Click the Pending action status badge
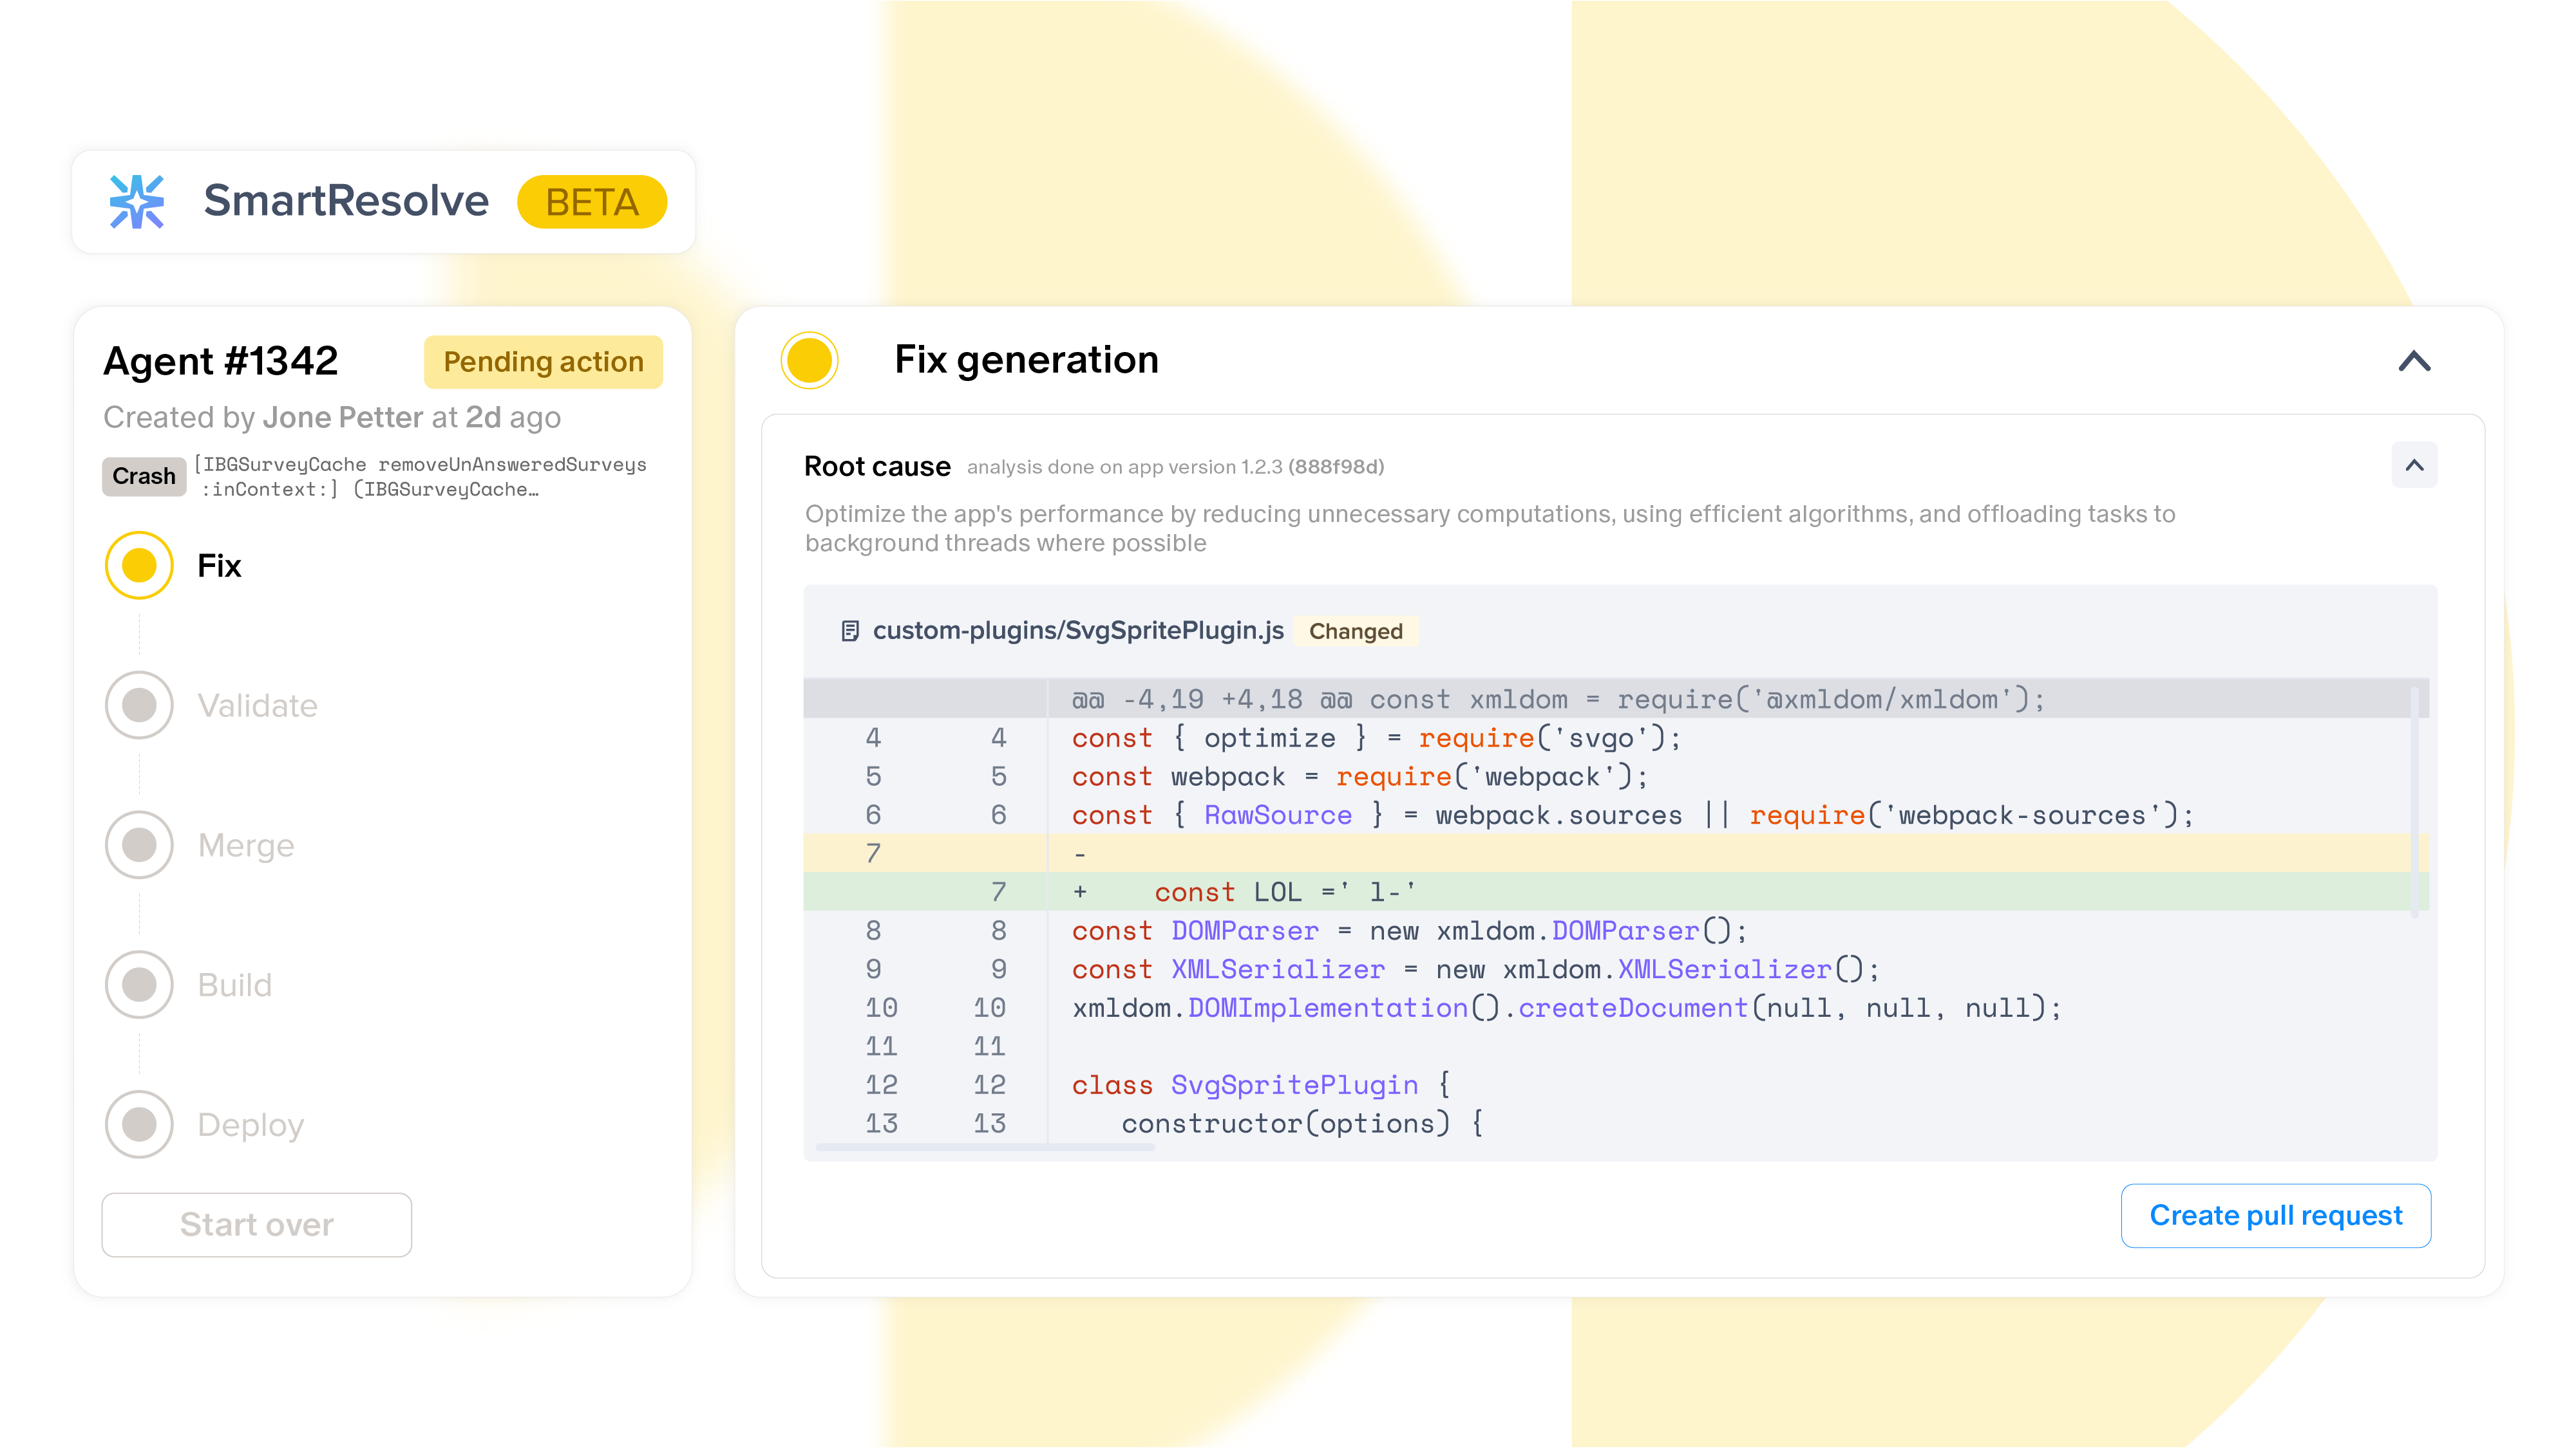The height and width of the screenshot is (1448, 2576). [x=543, y=362]
